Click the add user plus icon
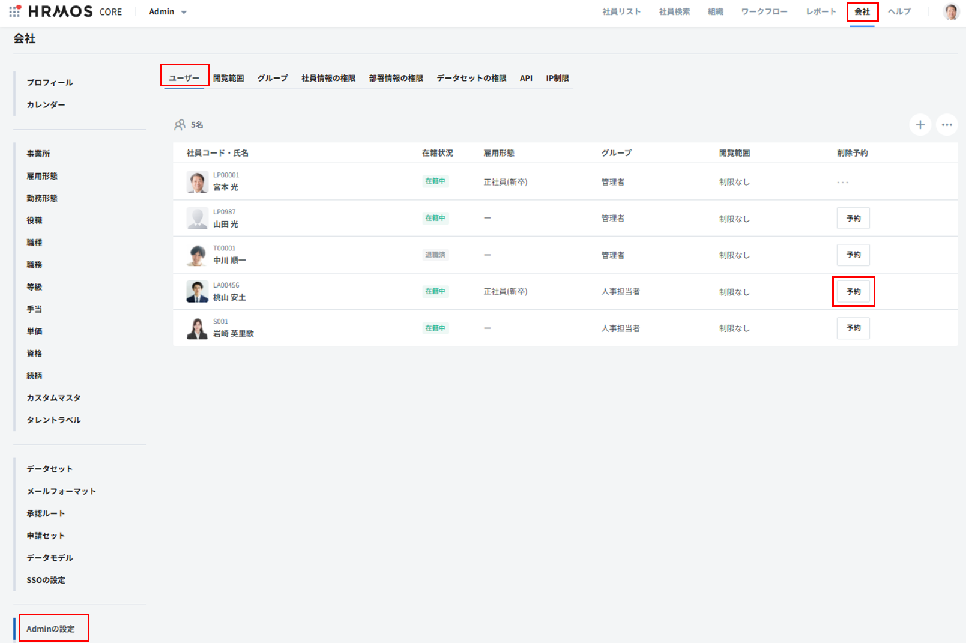This screenshot has width=966, height=643. tap(920, 125)
